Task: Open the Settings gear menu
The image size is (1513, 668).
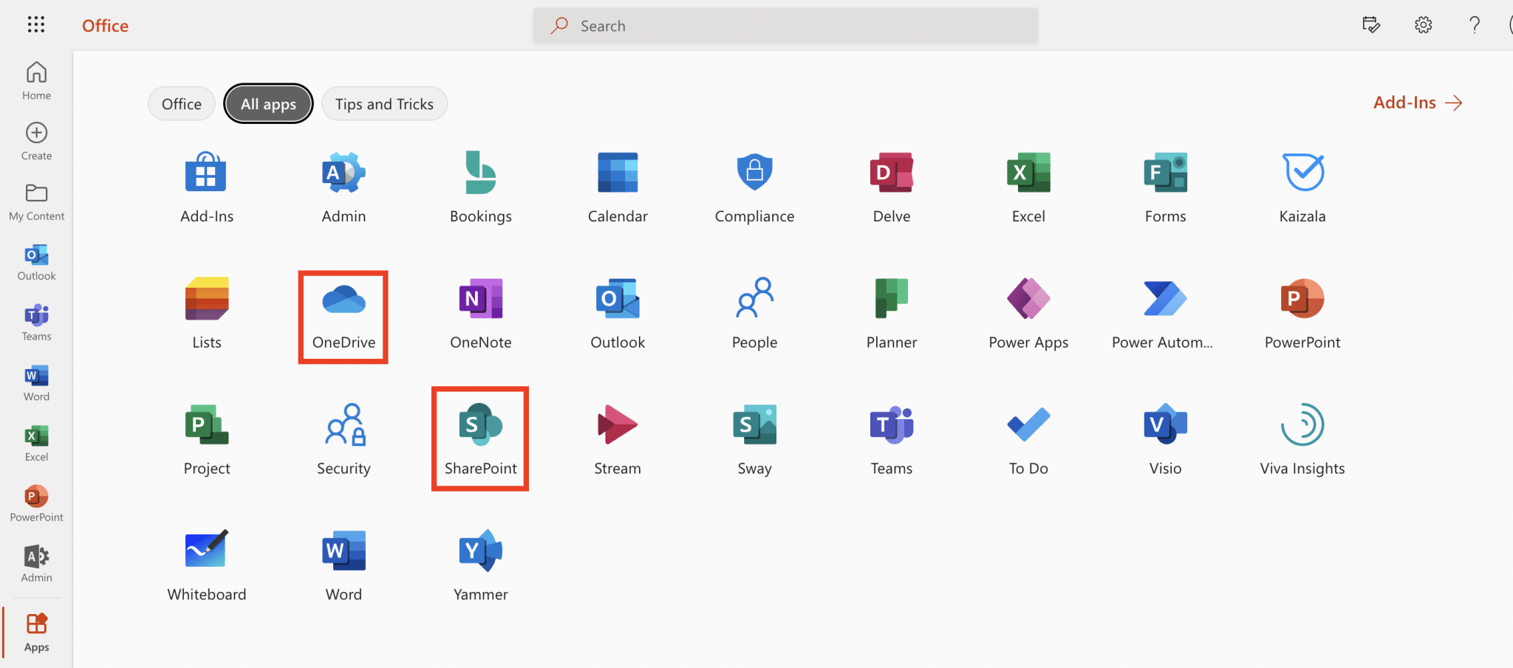Action: (1422, 24)
